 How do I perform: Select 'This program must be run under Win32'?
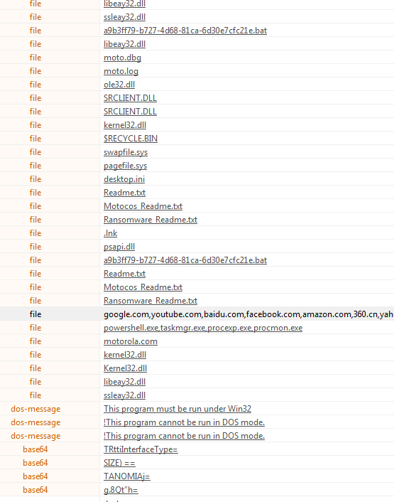pyautogui.click(x=177, y=409)
